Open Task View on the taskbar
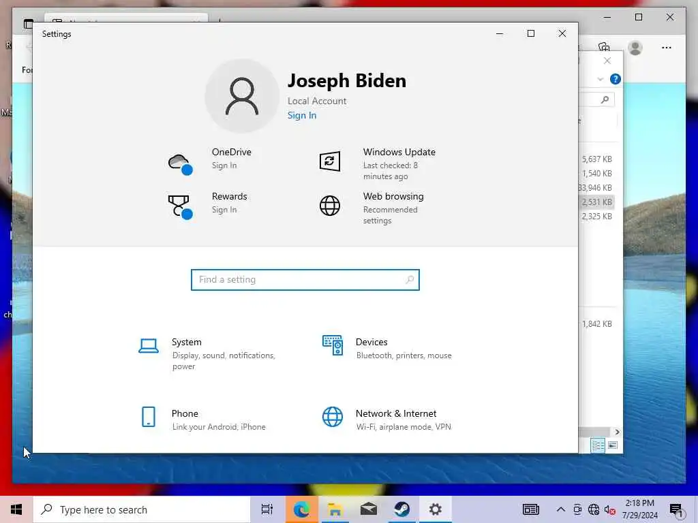 (267, 509)
